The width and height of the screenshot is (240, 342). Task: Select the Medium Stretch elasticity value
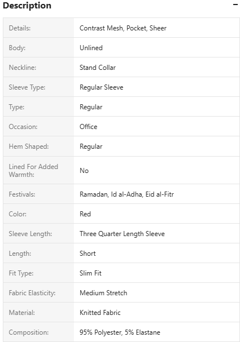click(103, 293)
